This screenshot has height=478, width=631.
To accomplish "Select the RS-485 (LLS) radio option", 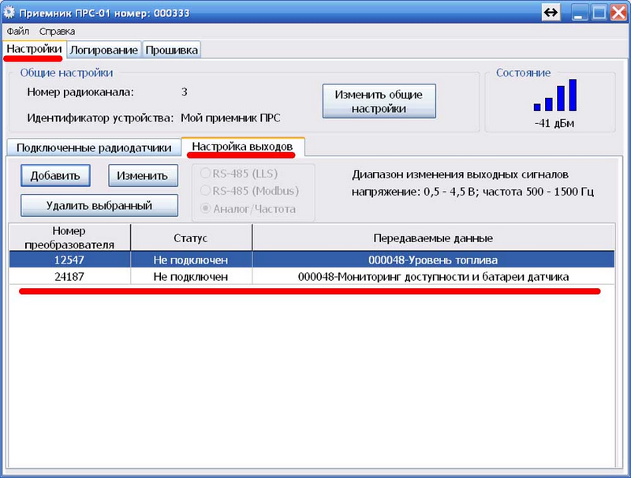I will tap(240, 174).
